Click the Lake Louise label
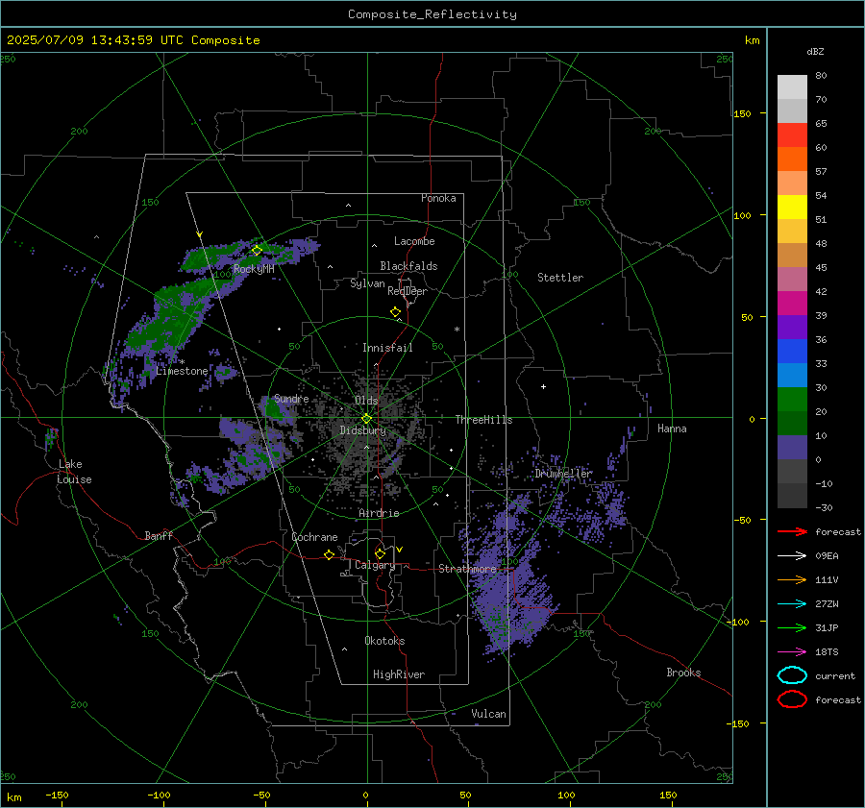The height and width of the screenshot is (808, 865). [x=75, y=472]
